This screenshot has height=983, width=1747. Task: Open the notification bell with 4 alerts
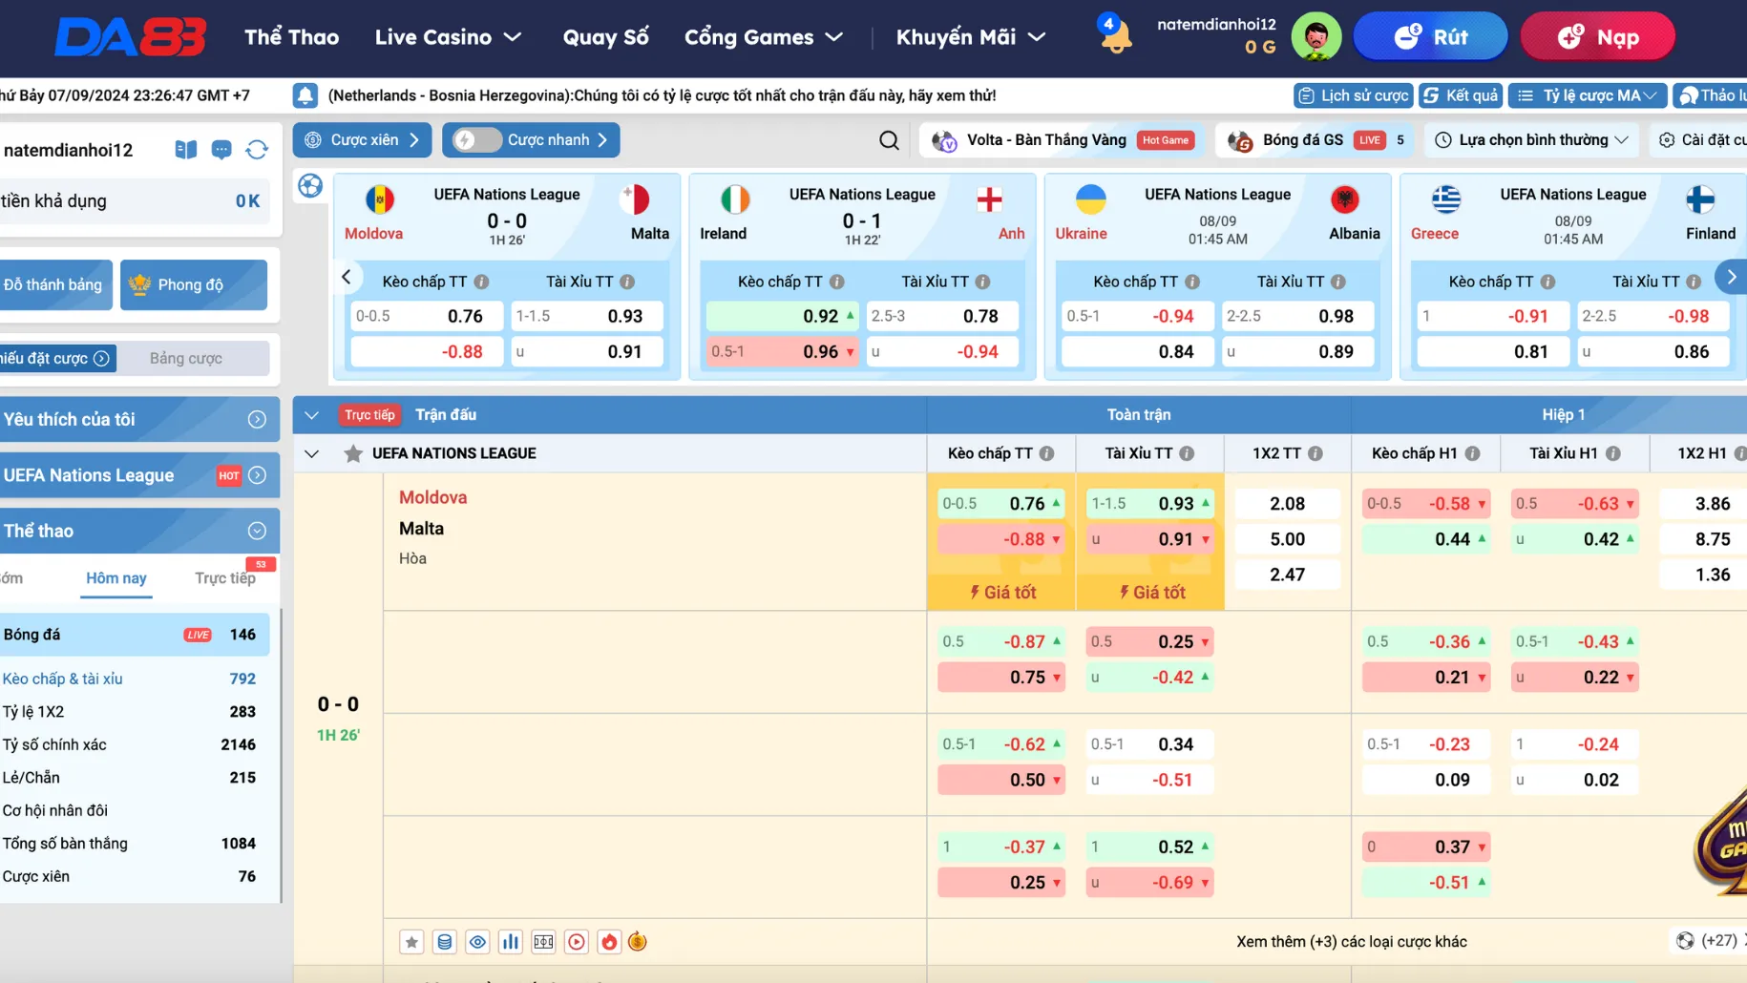(1113, 34)
